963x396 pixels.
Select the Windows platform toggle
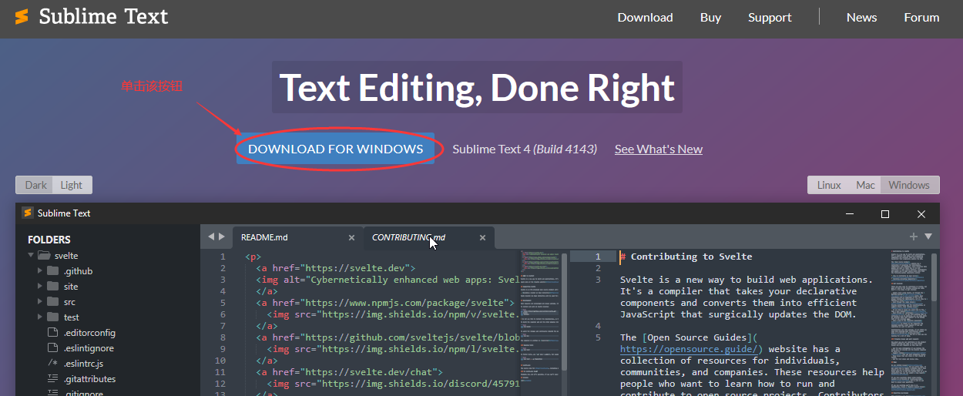tap(909, 185)
